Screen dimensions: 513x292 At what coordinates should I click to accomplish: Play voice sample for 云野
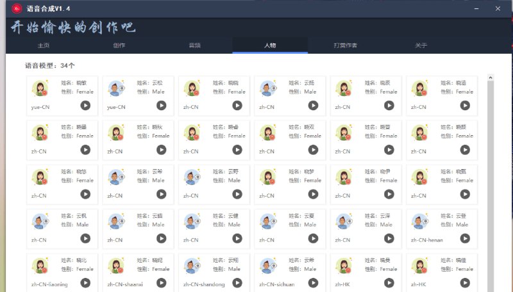click(237, 194)
